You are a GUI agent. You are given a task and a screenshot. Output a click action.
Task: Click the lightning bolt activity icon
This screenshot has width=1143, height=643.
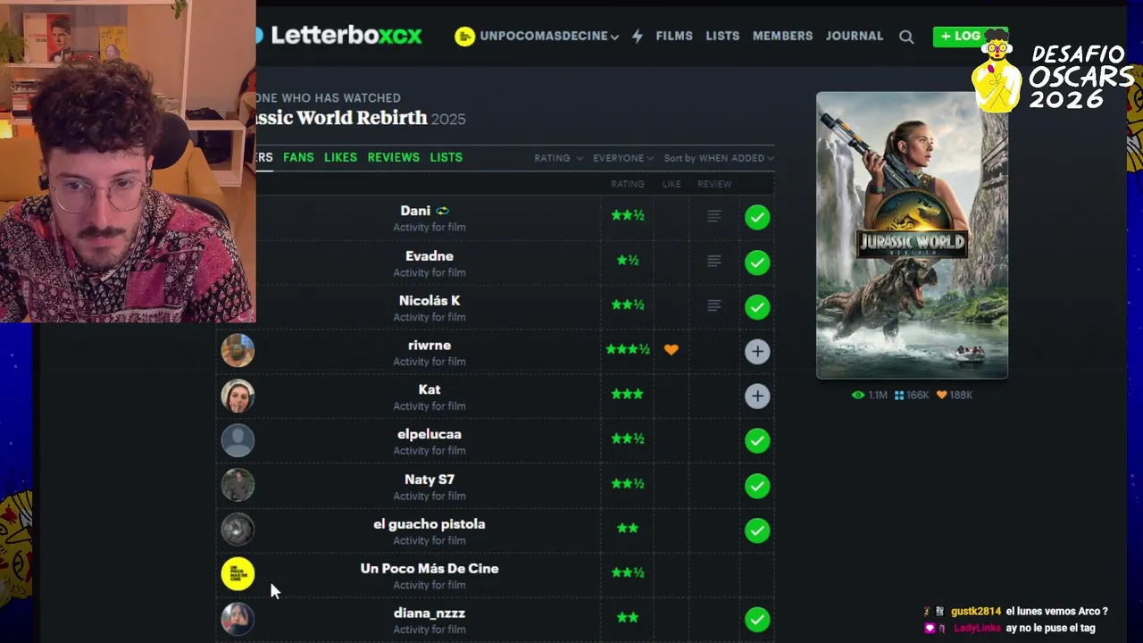tap(638, 37)
